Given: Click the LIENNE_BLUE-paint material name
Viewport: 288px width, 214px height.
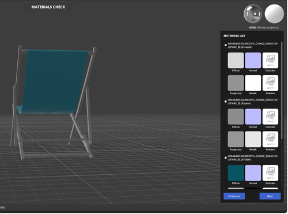Looking at the screenshot, I should pos(252,102).
